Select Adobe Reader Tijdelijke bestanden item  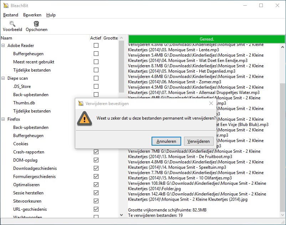click(32, 70)
